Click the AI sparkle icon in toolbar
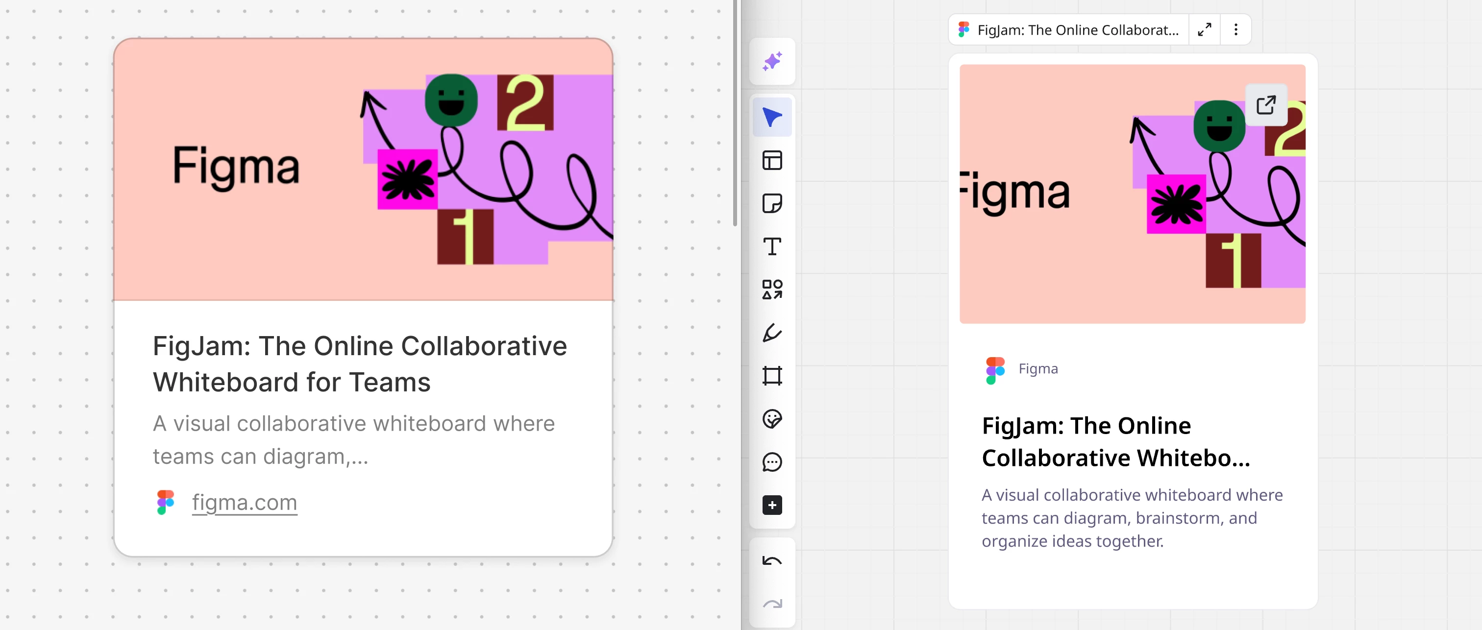The width and height of the screenshot is (1482, 630). [x=772, y=61]
